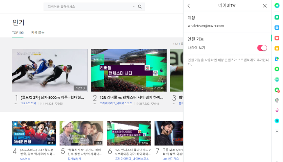The image size is (283, 162).
Task: Click the 네이버TV panel title
Action: [x=227, y=6]
